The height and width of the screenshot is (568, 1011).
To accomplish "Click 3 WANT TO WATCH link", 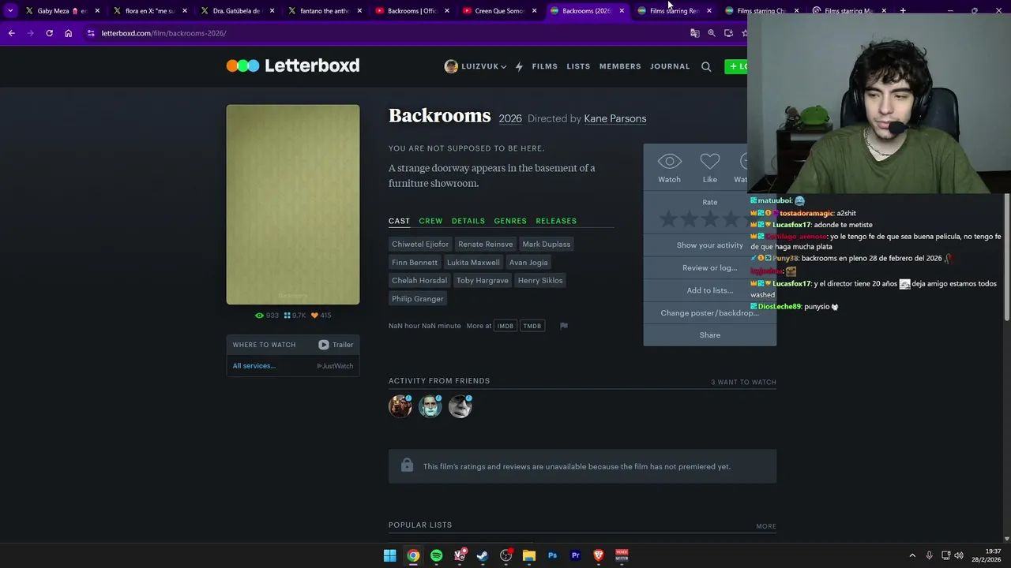I will (x=743, y=383).
